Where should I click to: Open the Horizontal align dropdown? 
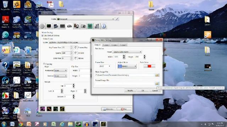click(60, 71)
